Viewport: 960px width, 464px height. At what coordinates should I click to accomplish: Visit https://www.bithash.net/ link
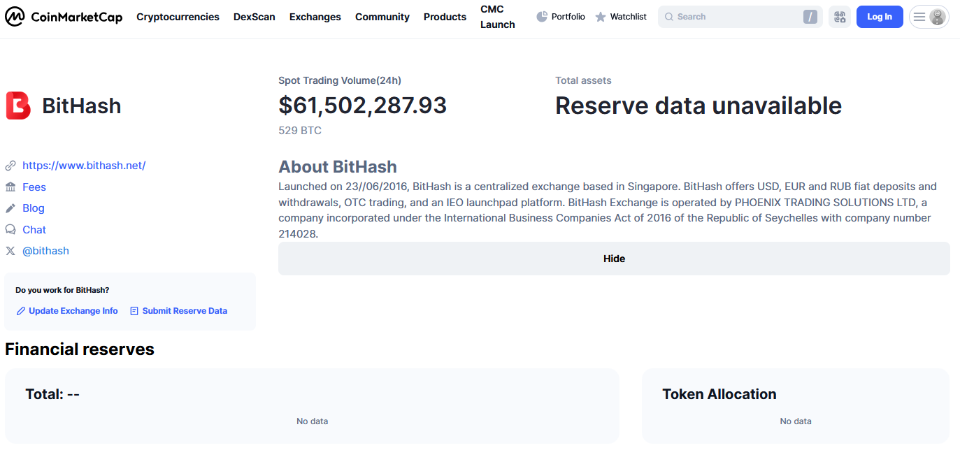tap(84, 166)
